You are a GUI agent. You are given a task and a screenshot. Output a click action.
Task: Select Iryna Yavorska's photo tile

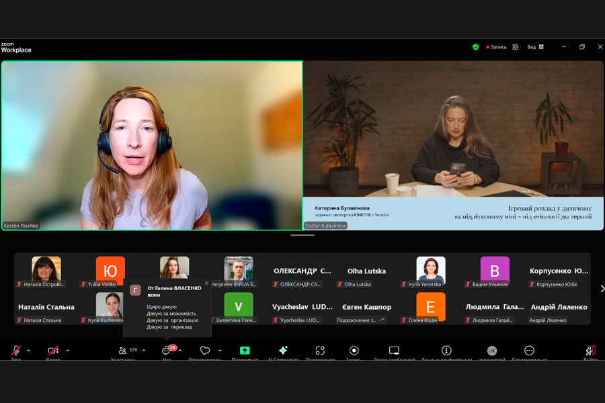coord(431,271)
